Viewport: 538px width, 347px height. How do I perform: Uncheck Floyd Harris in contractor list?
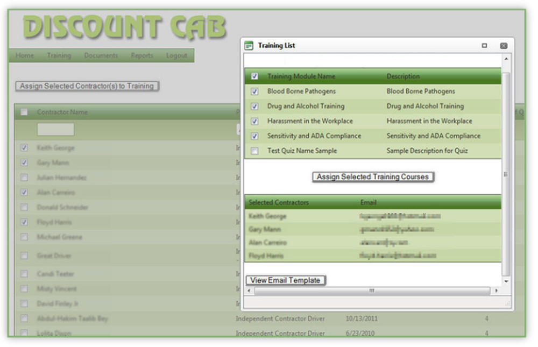click(x=24, y=222)
